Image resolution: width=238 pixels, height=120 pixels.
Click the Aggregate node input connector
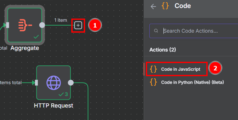(x=7, y=25)
